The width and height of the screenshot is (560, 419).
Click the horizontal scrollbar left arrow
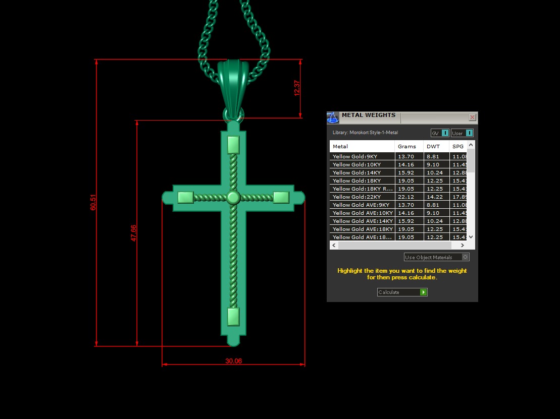[x=334, y=245]
